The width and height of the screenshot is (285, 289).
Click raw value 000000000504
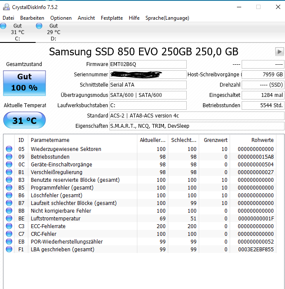pos(256,164)
